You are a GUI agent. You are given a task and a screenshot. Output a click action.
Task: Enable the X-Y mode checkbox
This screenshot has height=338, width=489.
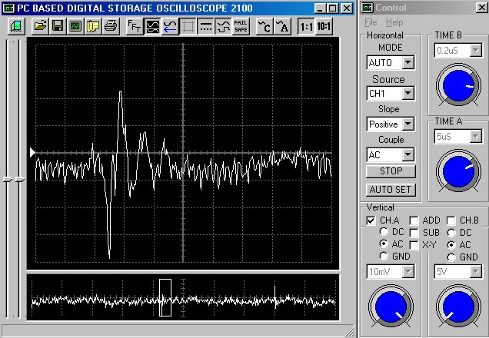(x=414, y=245)
